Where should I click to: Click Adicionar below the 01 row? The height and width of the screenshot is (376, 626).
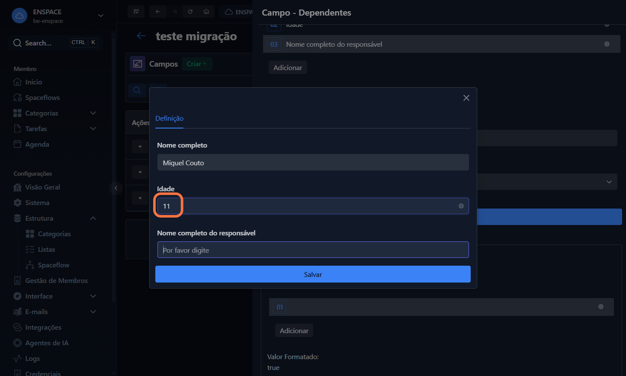294,331
